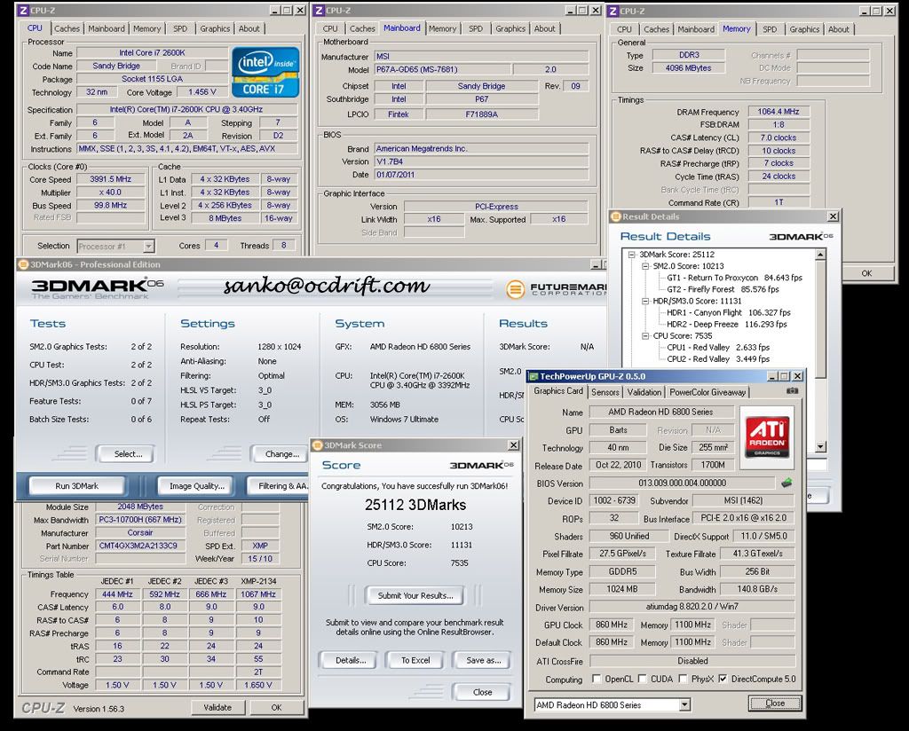909x731 pixels.
Task: Uncheck the DirectCompute 5.0 checkbox
Action: coord(723,680)
